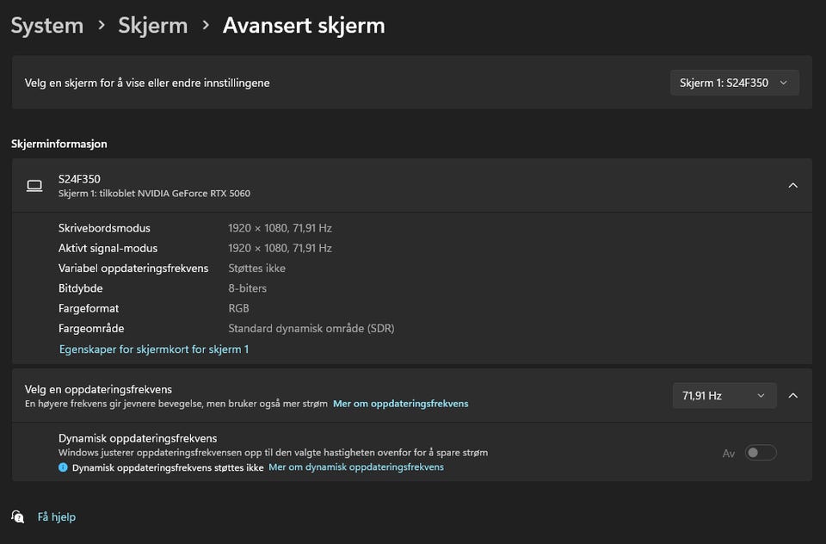The width and height of the screenshot is (826, 544).
Task: Click 'Dynamisk oppdateringsfrekvens støttes ikke' notice
Action: (x=168, y=467)
